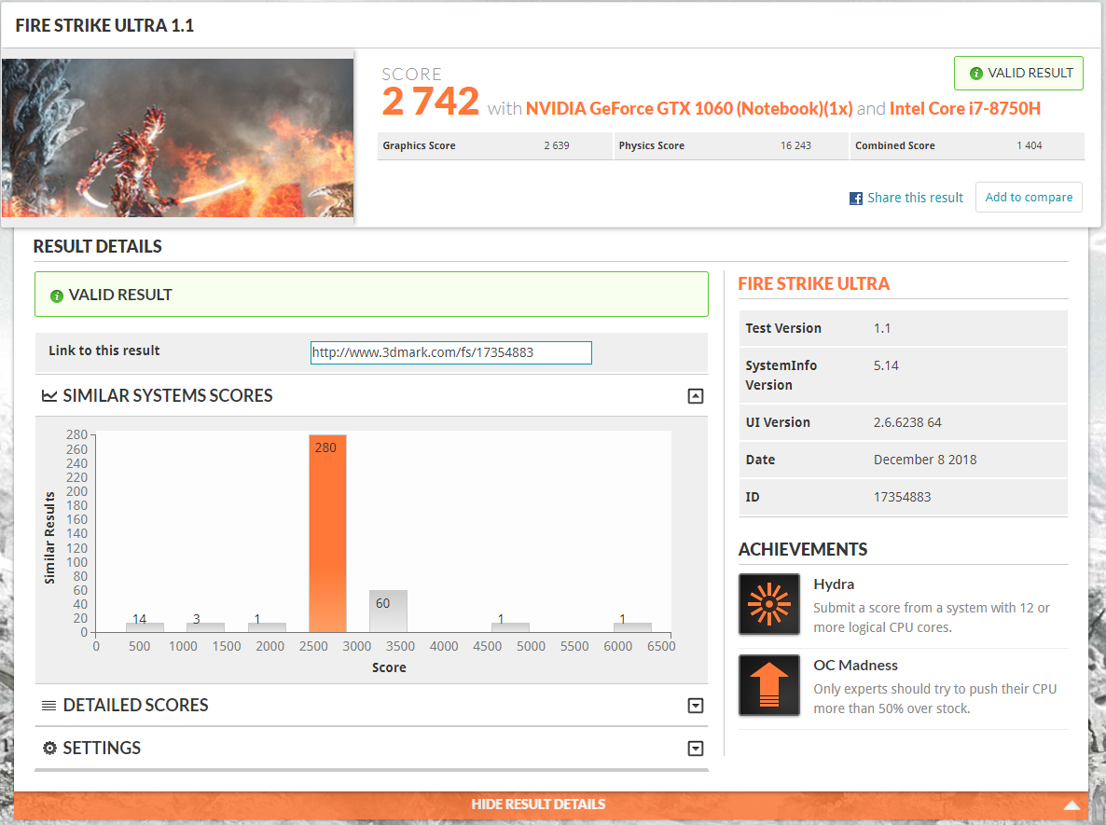Click the white arrow on the Hide Result Details bar

[1071, 805]
